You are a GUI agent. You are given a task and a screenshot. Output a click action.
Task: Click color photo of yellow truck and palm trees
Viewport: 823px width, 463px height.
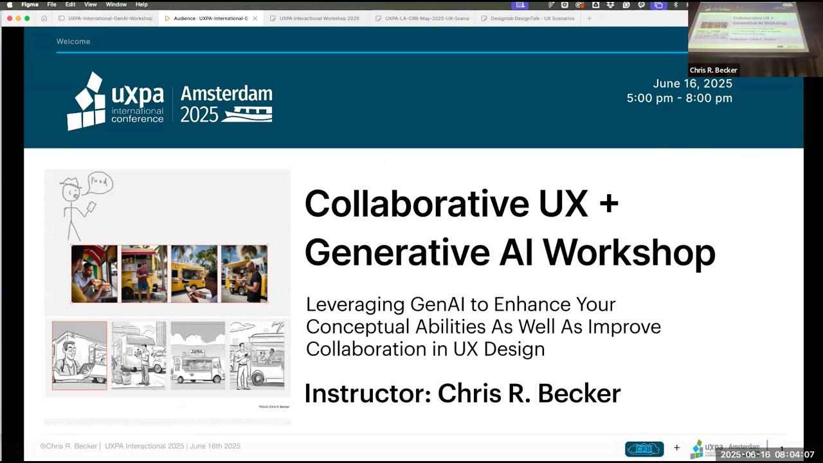[194, 273]
